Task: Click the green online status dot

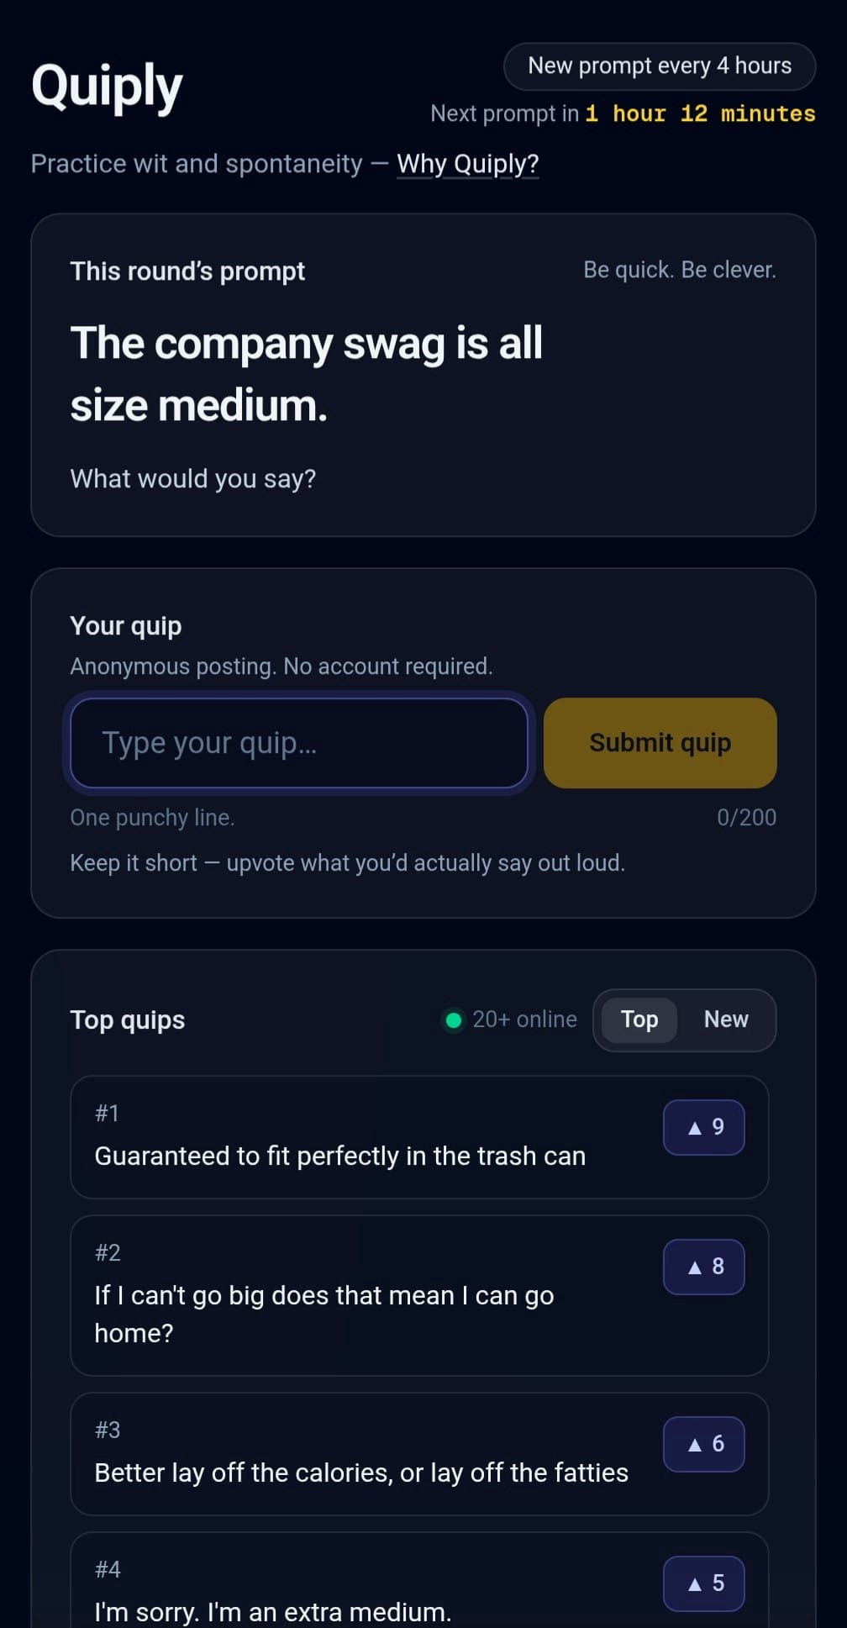Action: 454,1019
